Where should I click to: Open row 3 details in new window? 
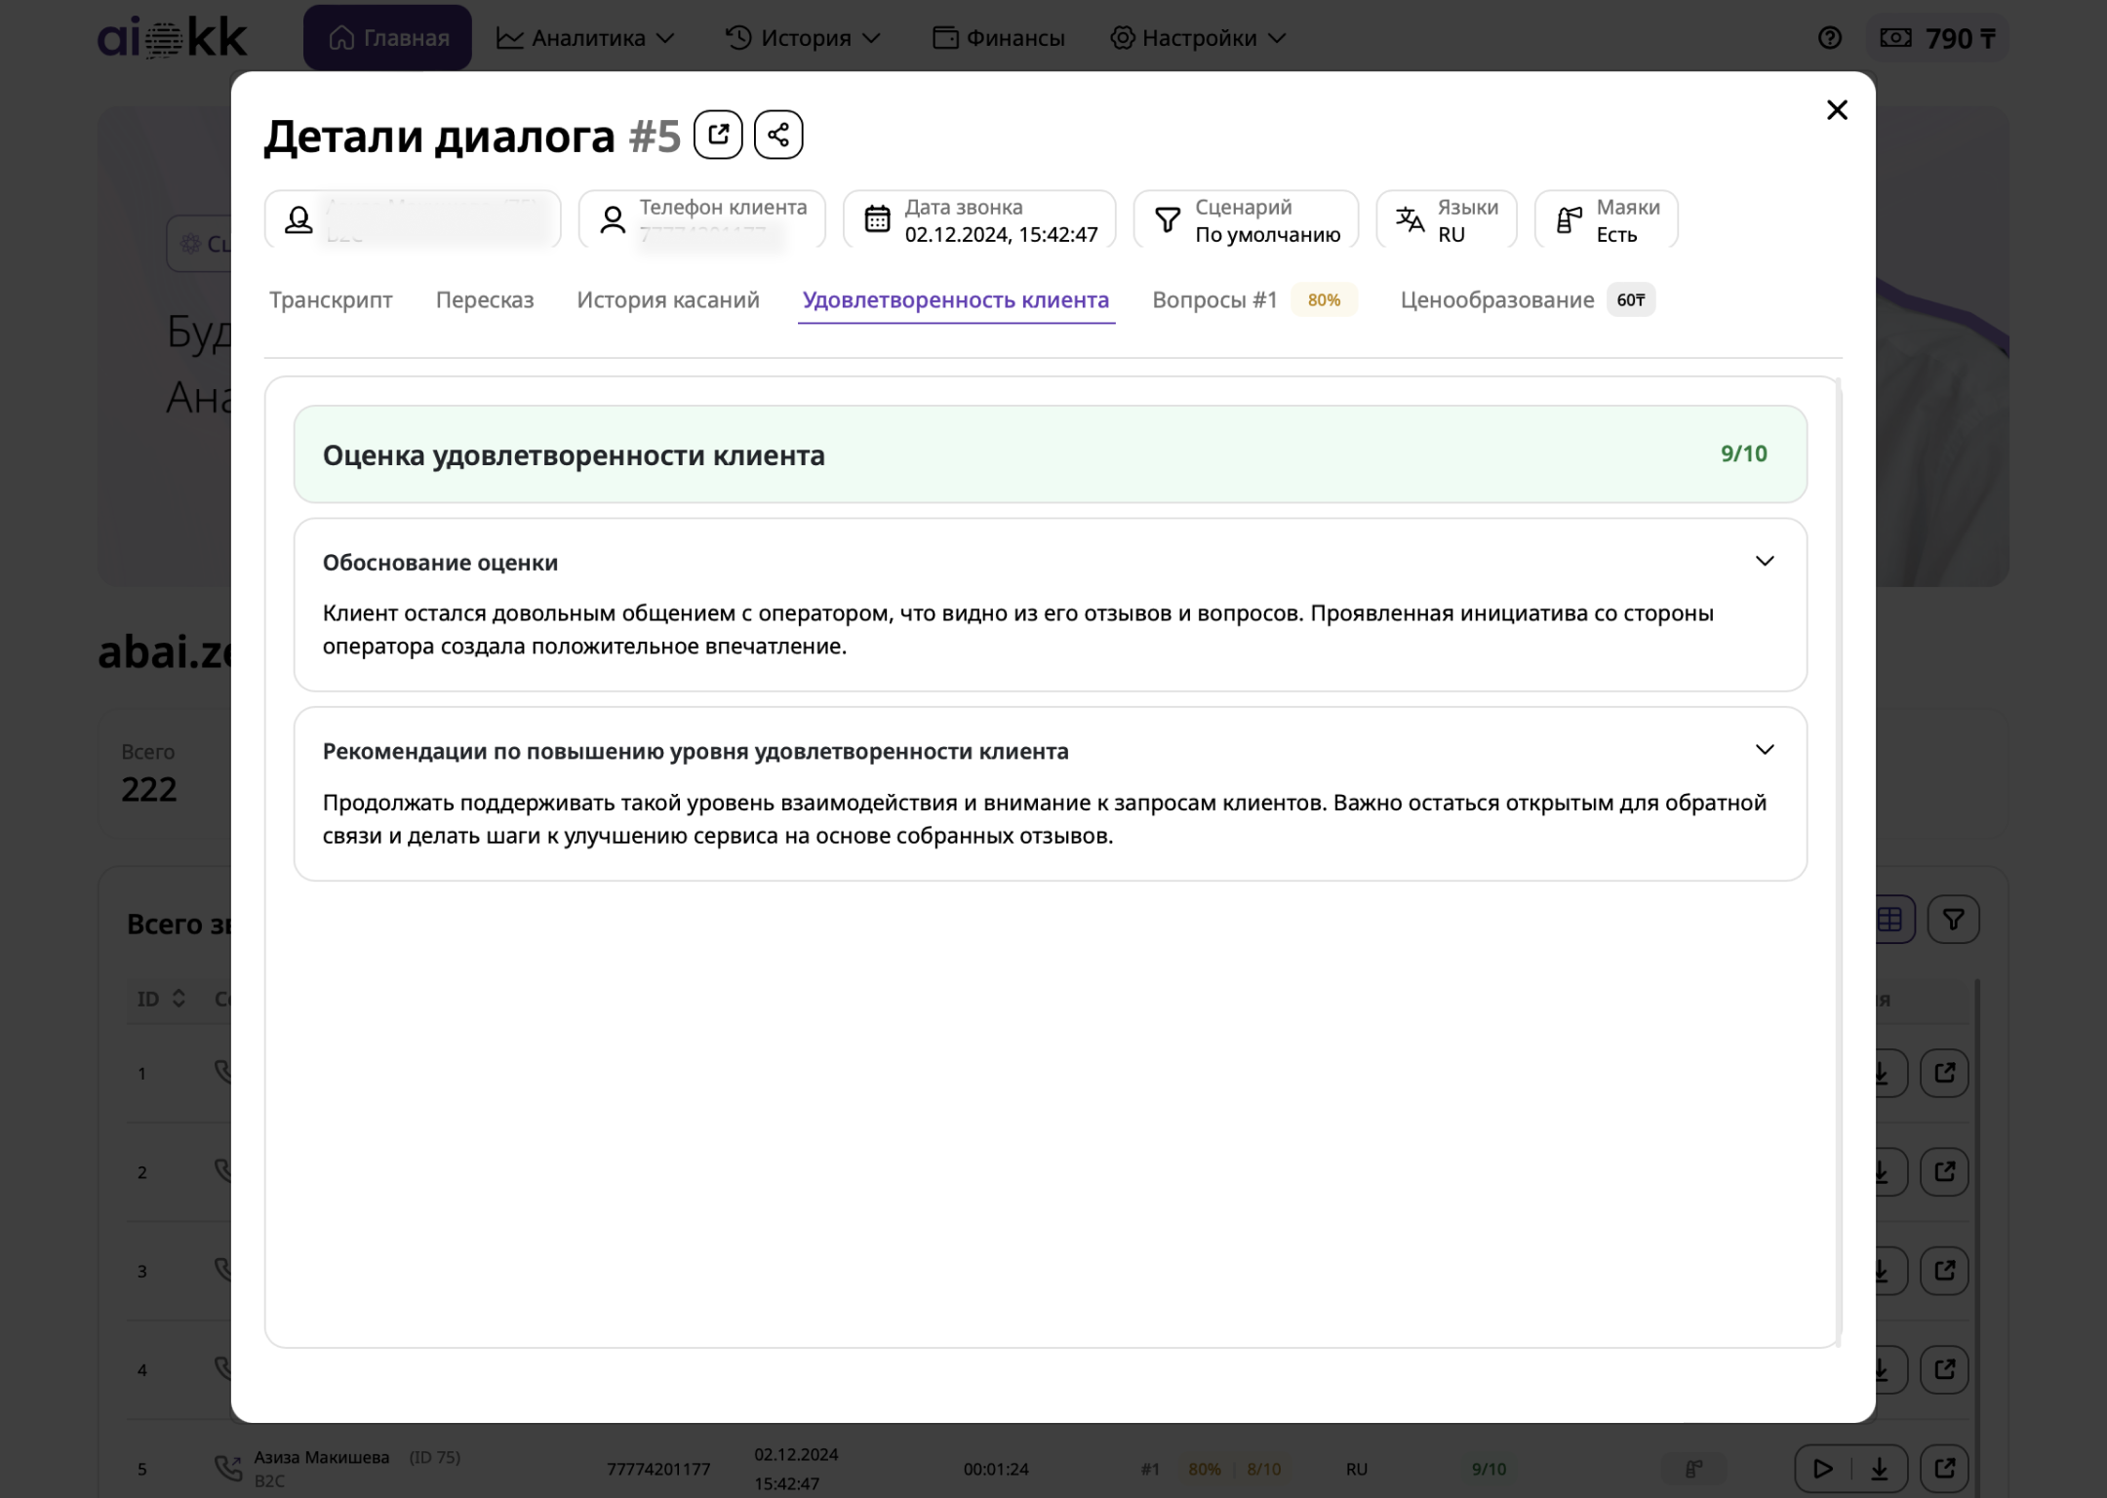coord(1944,1271)
